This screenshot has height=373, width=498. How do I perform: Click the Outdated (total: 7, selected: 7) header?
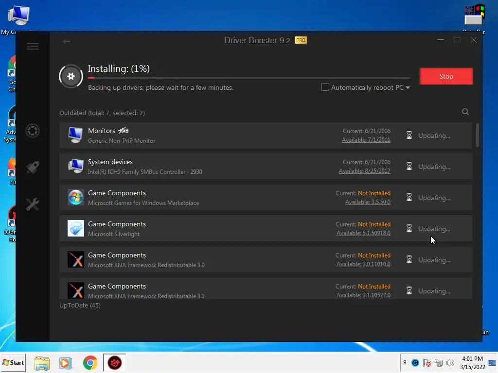102,113
